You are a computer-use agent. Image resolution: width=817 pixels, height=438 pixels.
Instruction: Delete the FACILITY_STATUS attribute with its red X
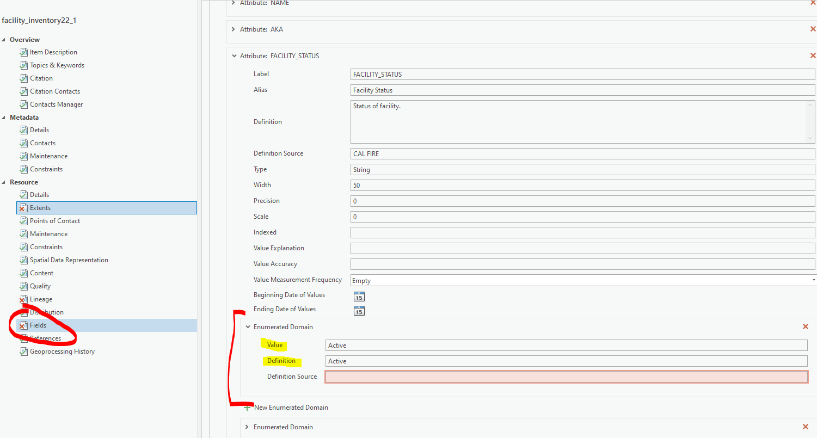[813, 55]
